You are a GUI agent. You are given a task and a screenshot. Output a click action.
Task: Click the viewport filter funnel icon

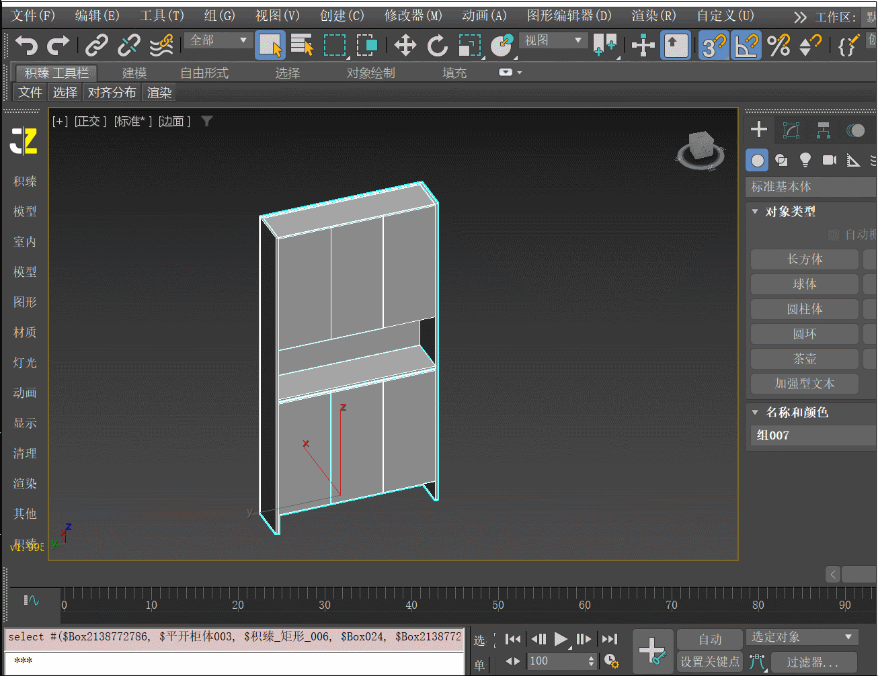pos(207,121)
